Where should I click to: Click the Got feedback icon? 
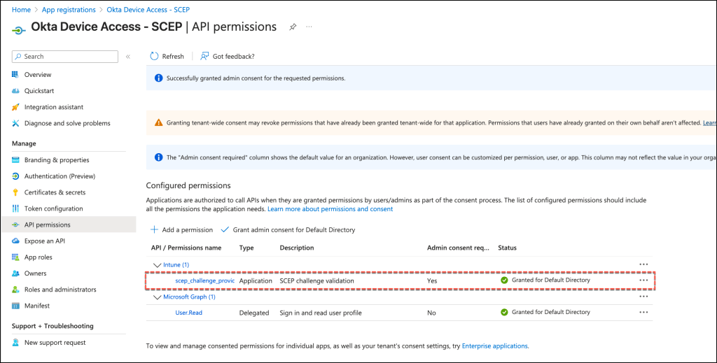[204, 57]
